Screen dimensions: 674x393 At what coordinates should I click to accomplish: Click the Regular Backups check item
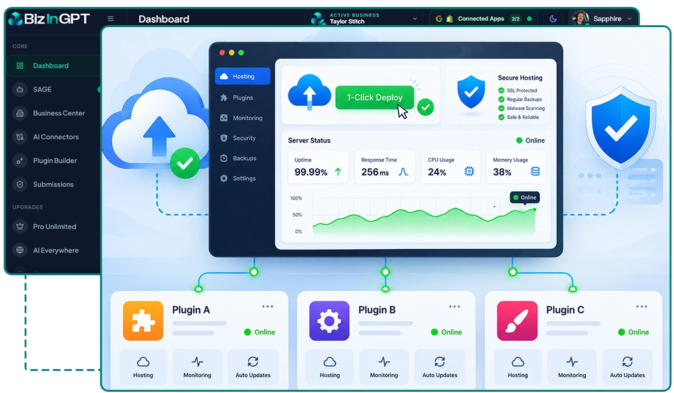520,100
